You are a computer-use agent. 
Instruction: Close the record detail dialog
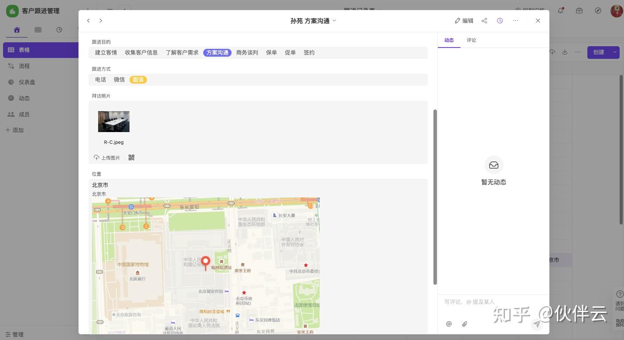pos(538,20)
